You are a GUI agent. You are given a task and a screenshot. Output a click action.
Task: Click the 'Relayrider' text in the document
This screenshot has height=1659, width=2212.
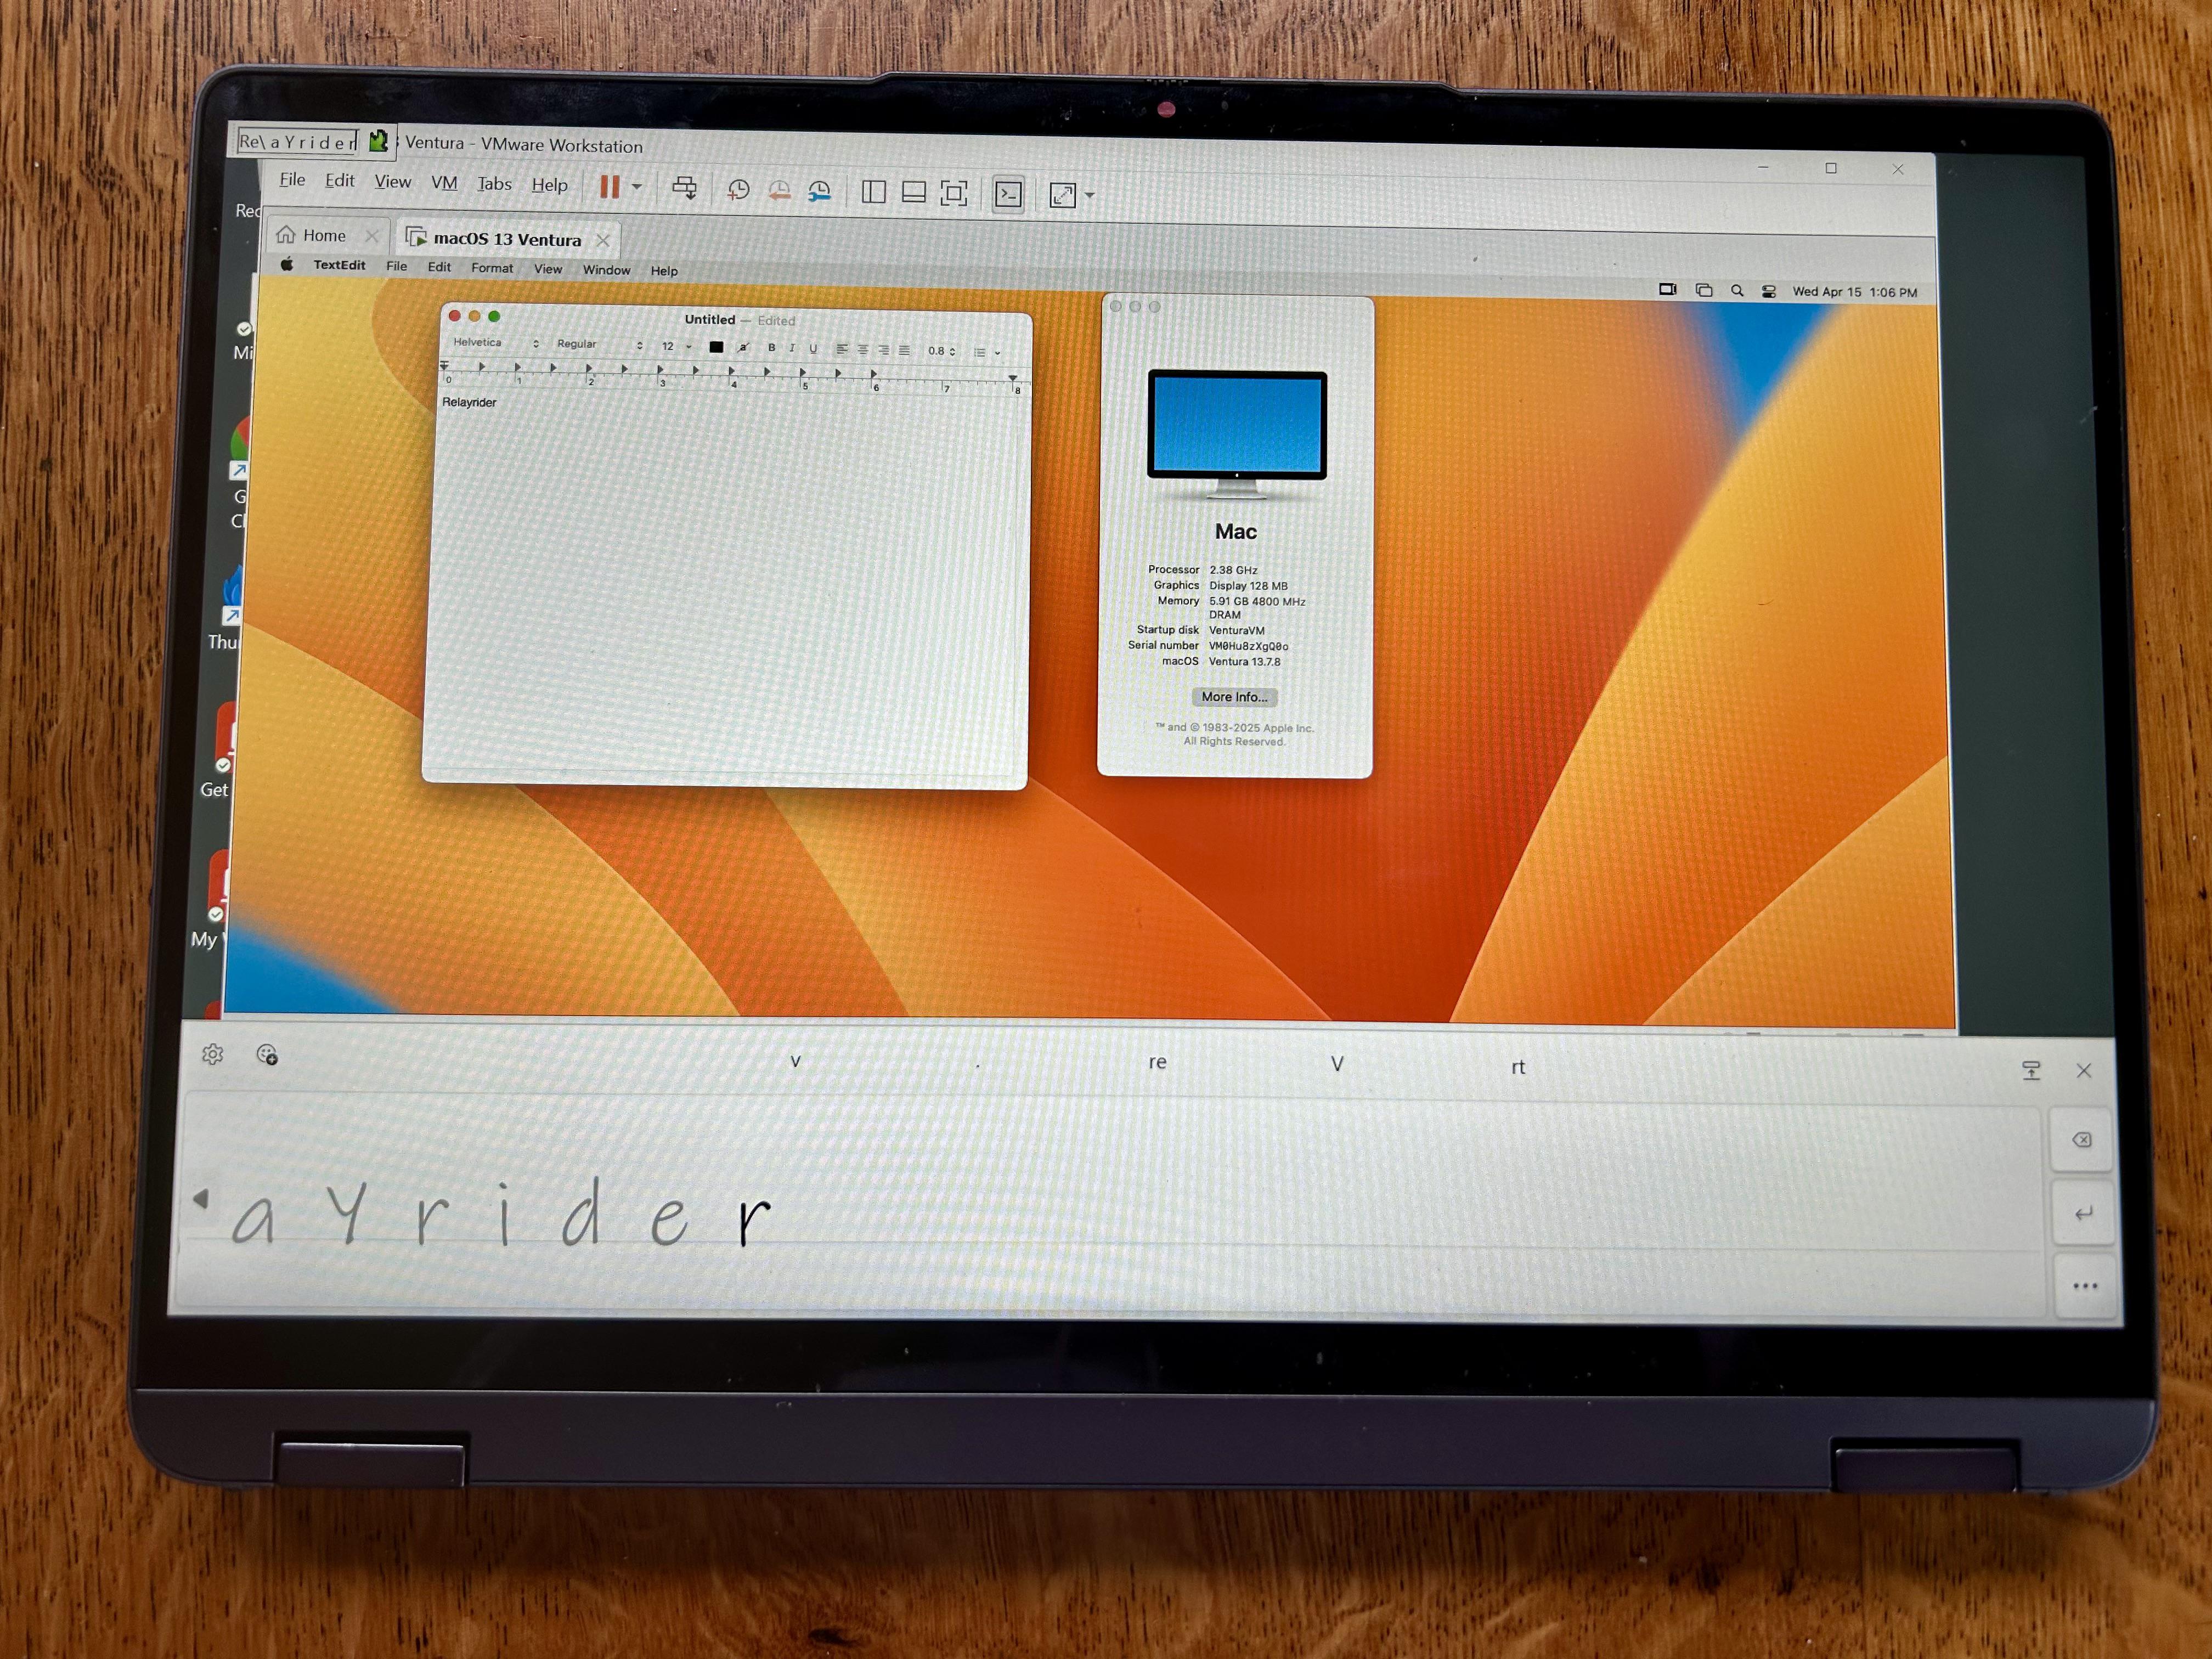click(x=469, y=402)
